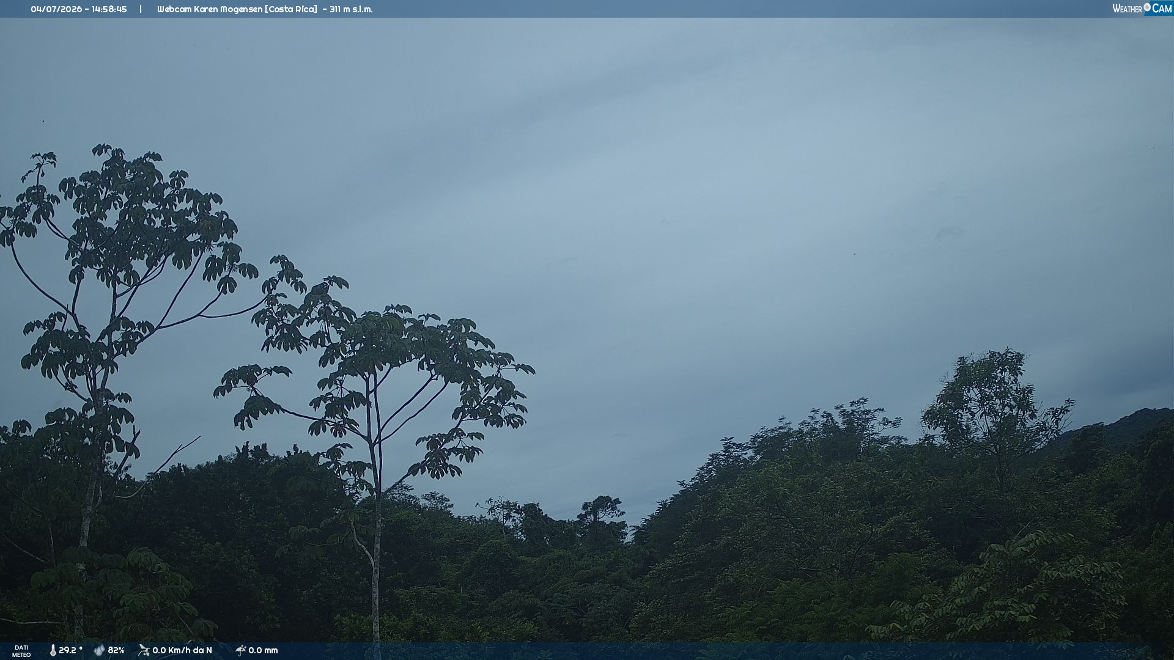Select the 311 m s.l.m. altitude text
1174x660 pixels.
click(x=351, y=9)
